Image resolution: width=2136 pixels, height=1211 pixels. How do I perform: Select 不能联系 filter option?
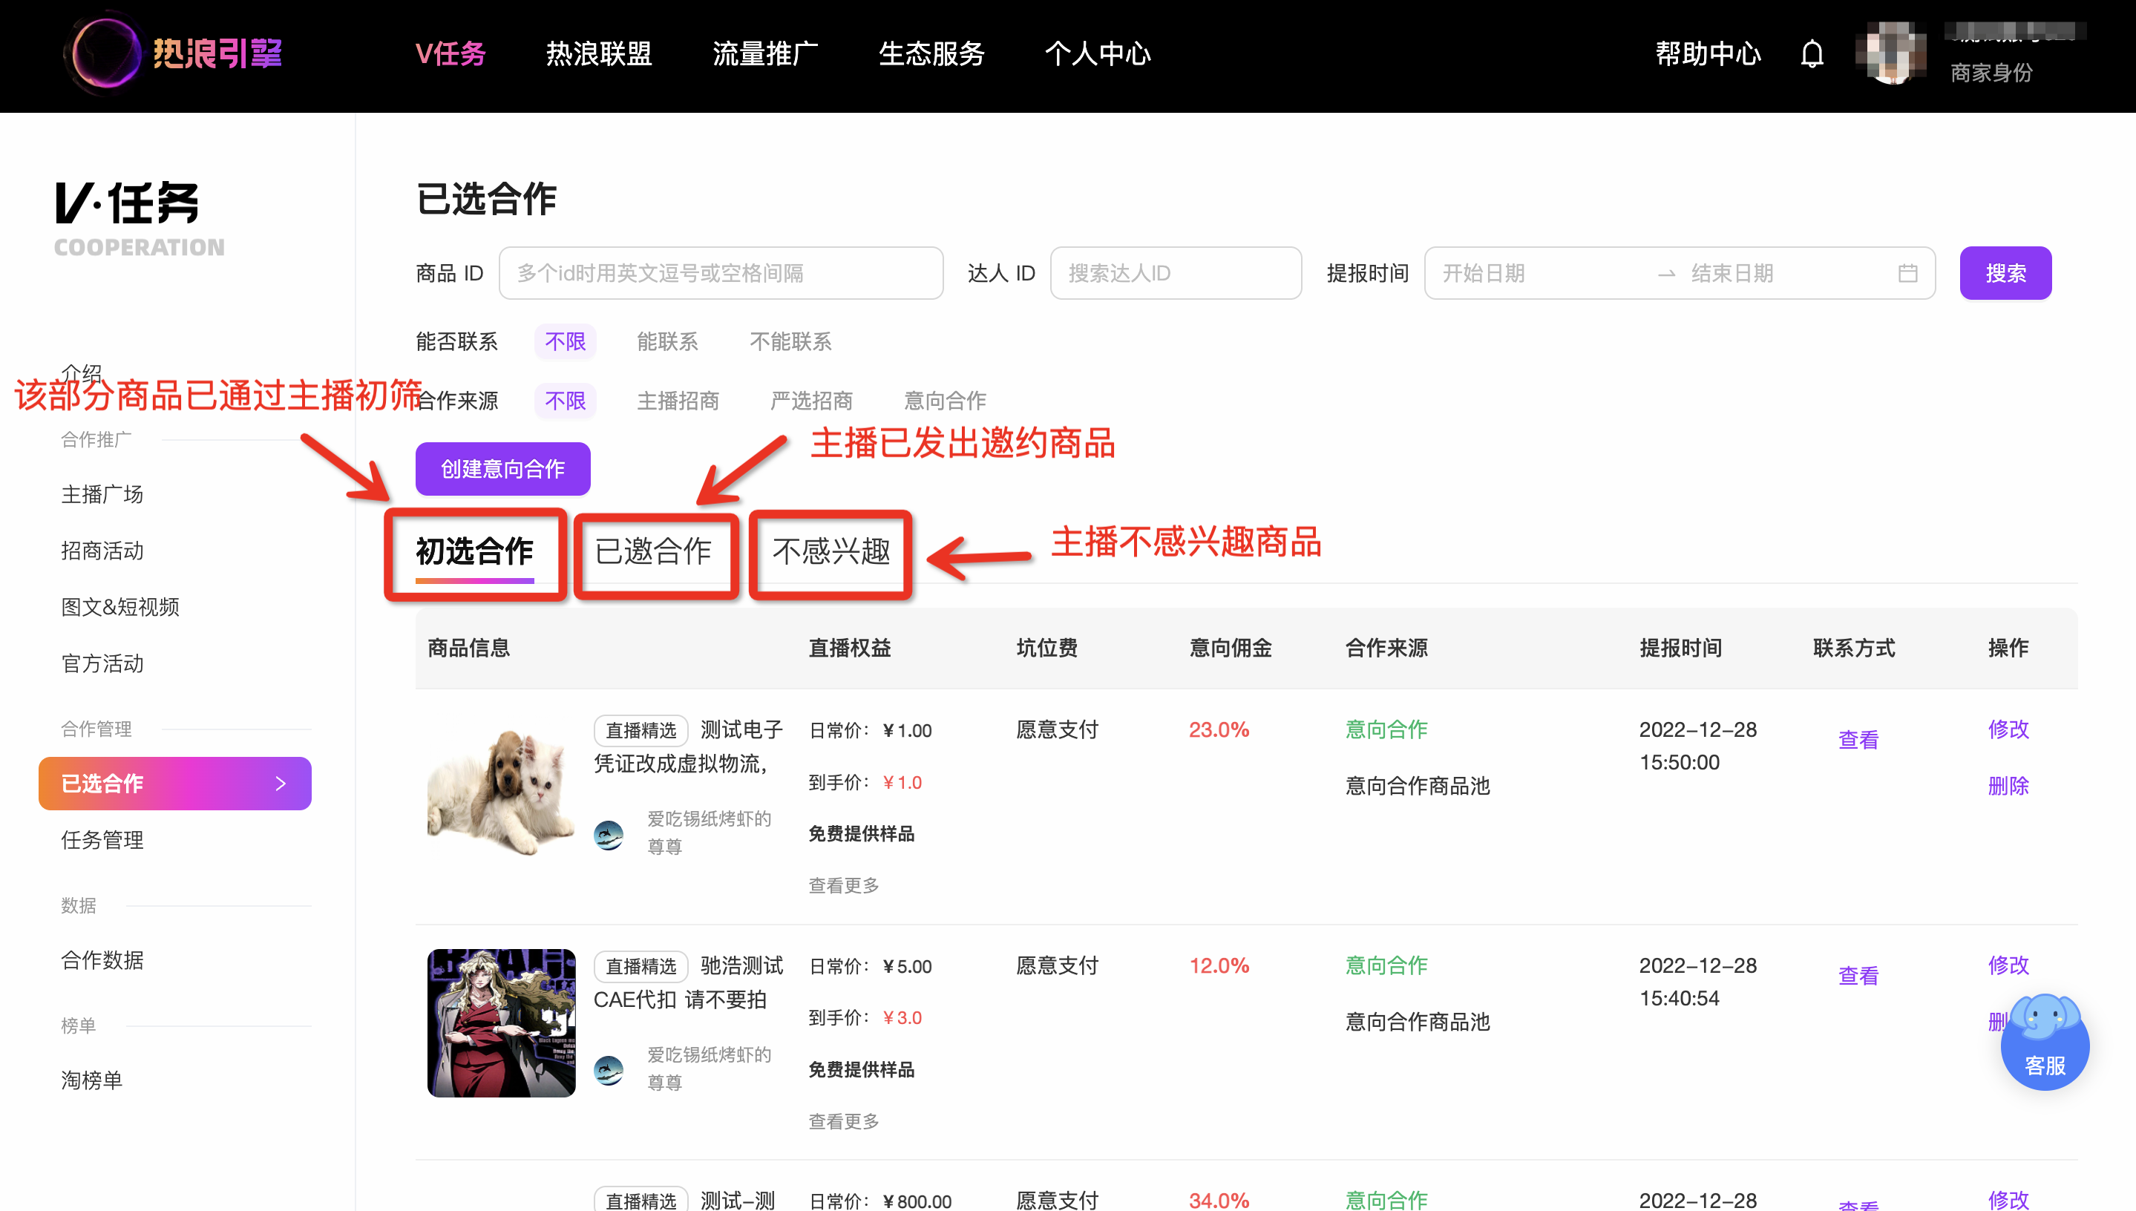pos(791,342)
